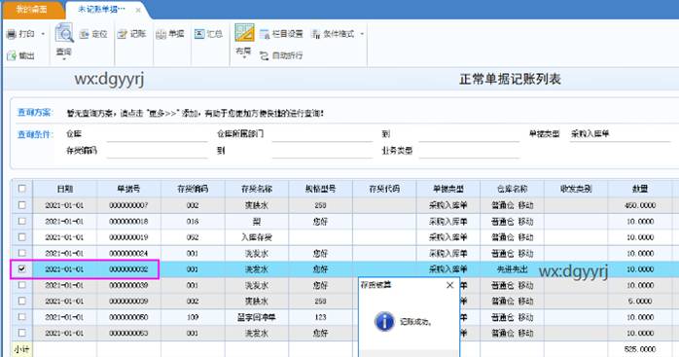
Task: Open the 单据 document view icon
Action: coord(161,34)
